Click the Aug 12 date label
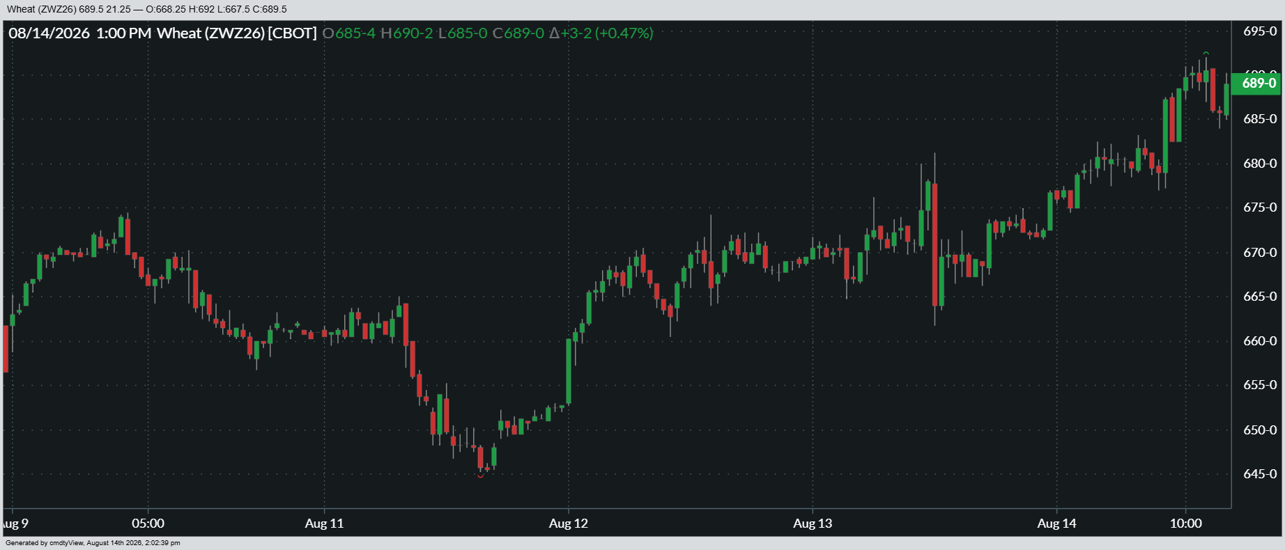1285x550 pixels. 569,524
